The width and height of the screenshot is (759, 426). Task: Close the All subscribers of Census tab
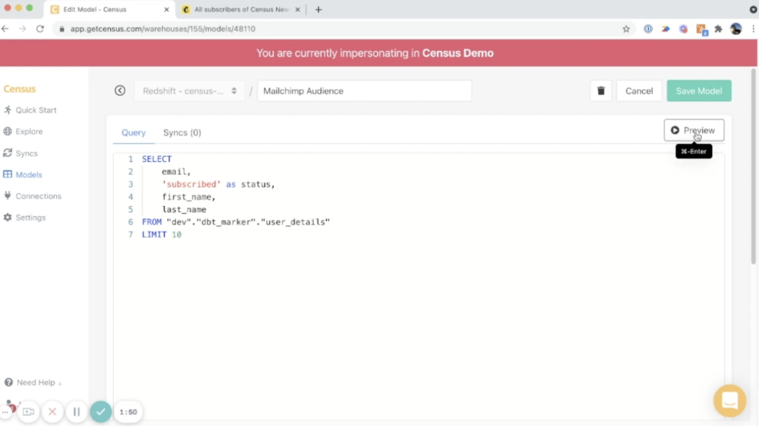click(297, 9)
